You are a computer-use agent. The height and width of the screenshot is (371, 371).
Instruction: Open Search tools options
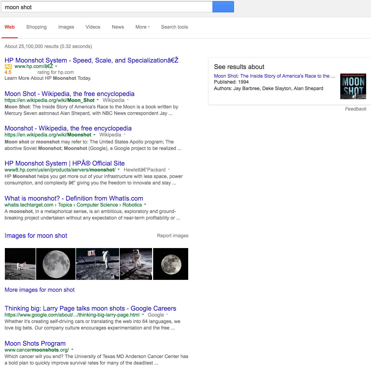(x=174, y=27)
